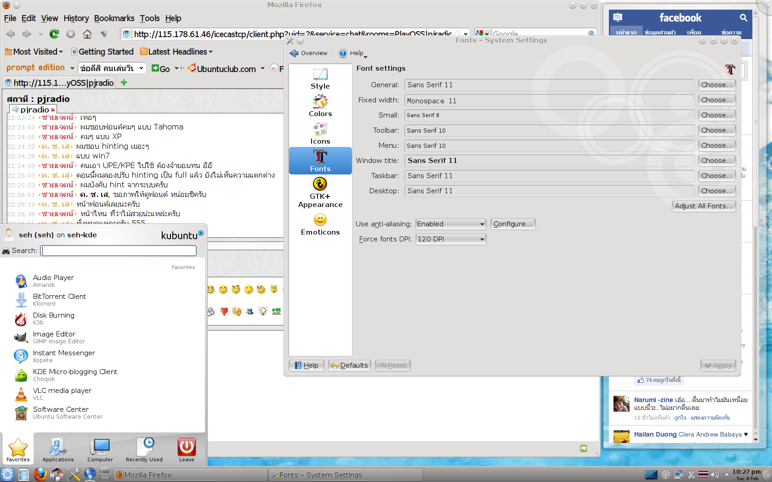Screen dimensions: 772x482
Task: Open the Leave tab in Kickoff
Action: point(187,449)
